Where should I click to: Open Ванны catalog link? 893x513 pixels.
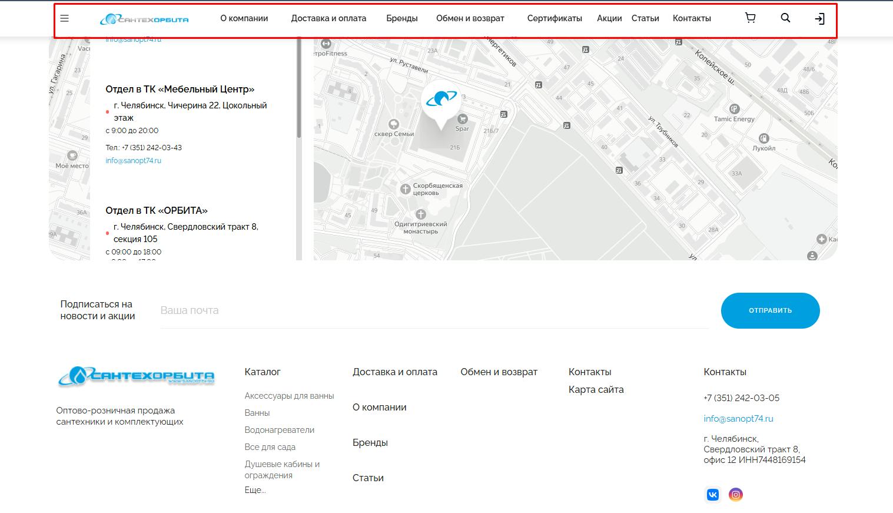coord(257,413)
